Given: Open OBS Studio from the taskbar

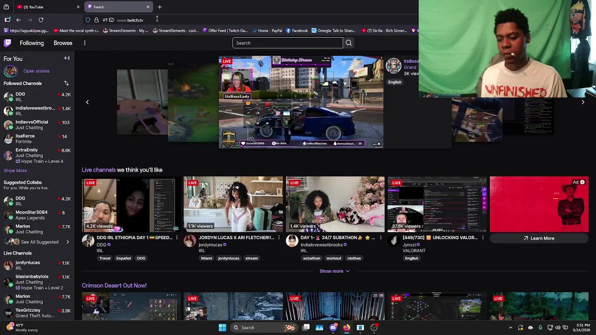Looking at the screenshot, I should click(x=374, y=328).
